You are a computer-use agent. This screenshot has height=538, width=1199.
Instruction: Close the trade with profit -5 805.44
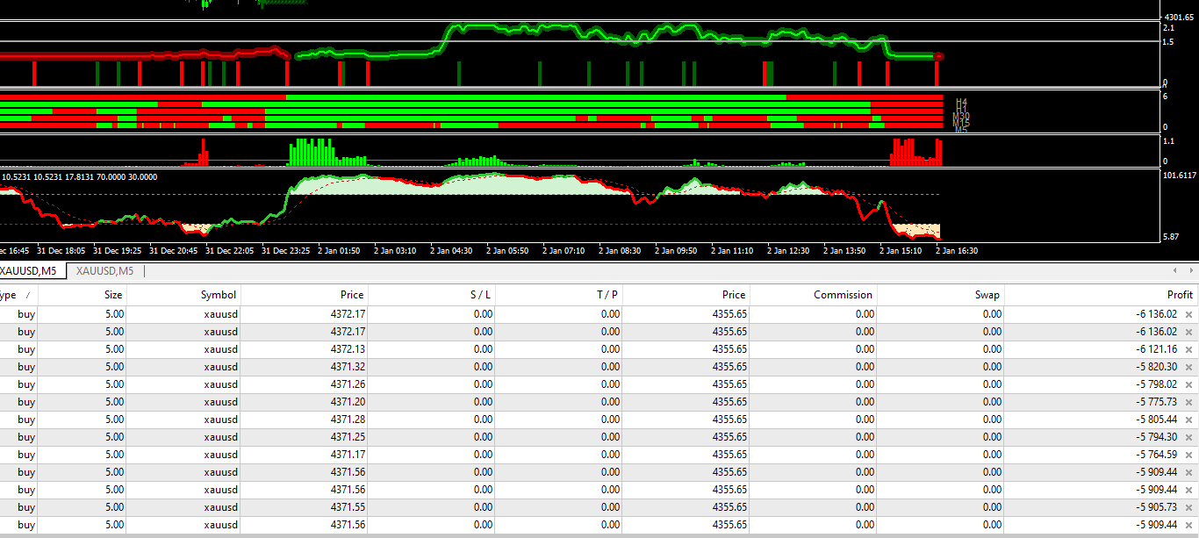coord(1189,420)
